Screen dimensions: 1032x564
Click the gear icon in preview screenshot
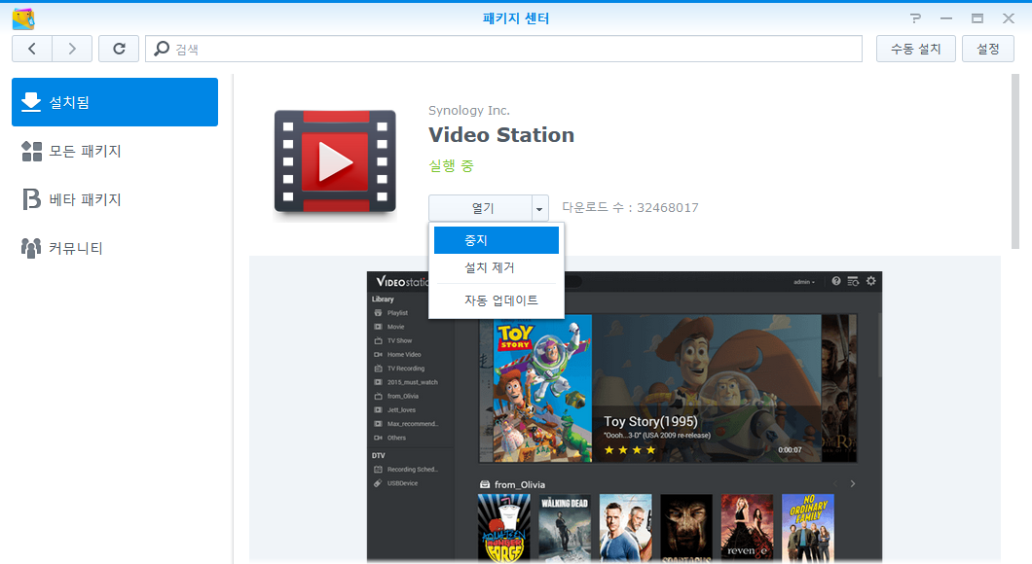(x=870, y=281)
